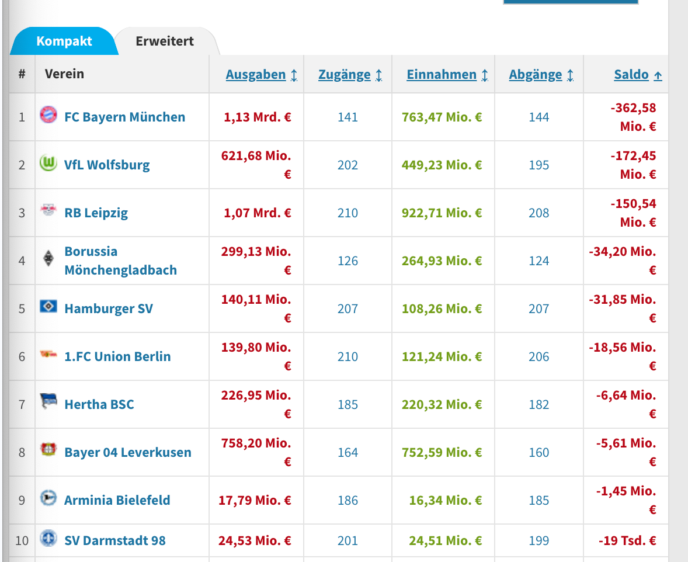
Task: Click the RB Leipzig club crest
Action: tap(48, 210)
